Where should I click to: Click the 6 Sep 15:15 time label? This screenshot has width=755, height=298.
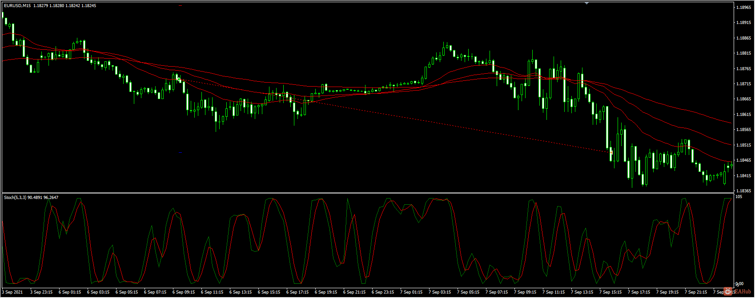269,292
